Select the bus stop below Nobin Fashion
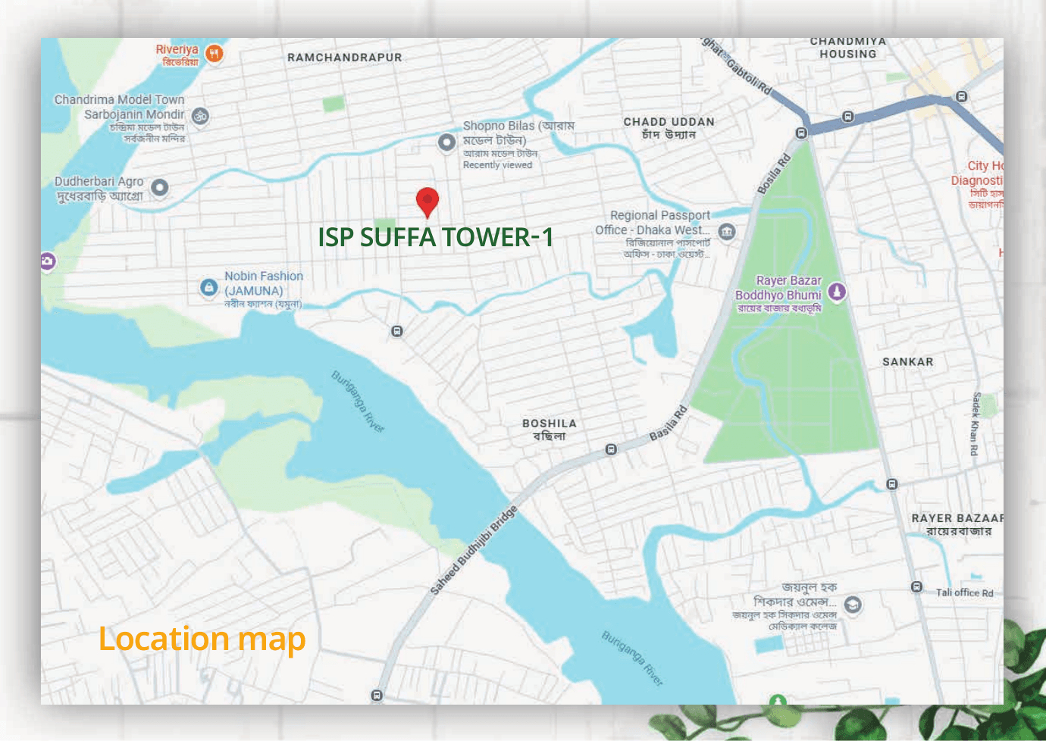1046x741 pixels. tap(396, 331)
